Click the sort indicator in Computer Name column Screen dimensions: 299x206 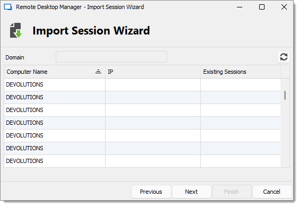(98, 72)
